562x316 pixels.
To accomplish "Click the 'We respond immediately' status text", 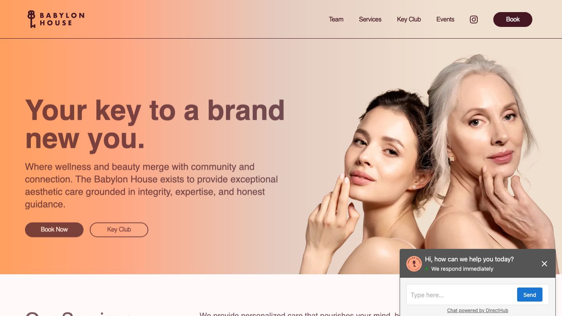I will click(x=462, y=269).
